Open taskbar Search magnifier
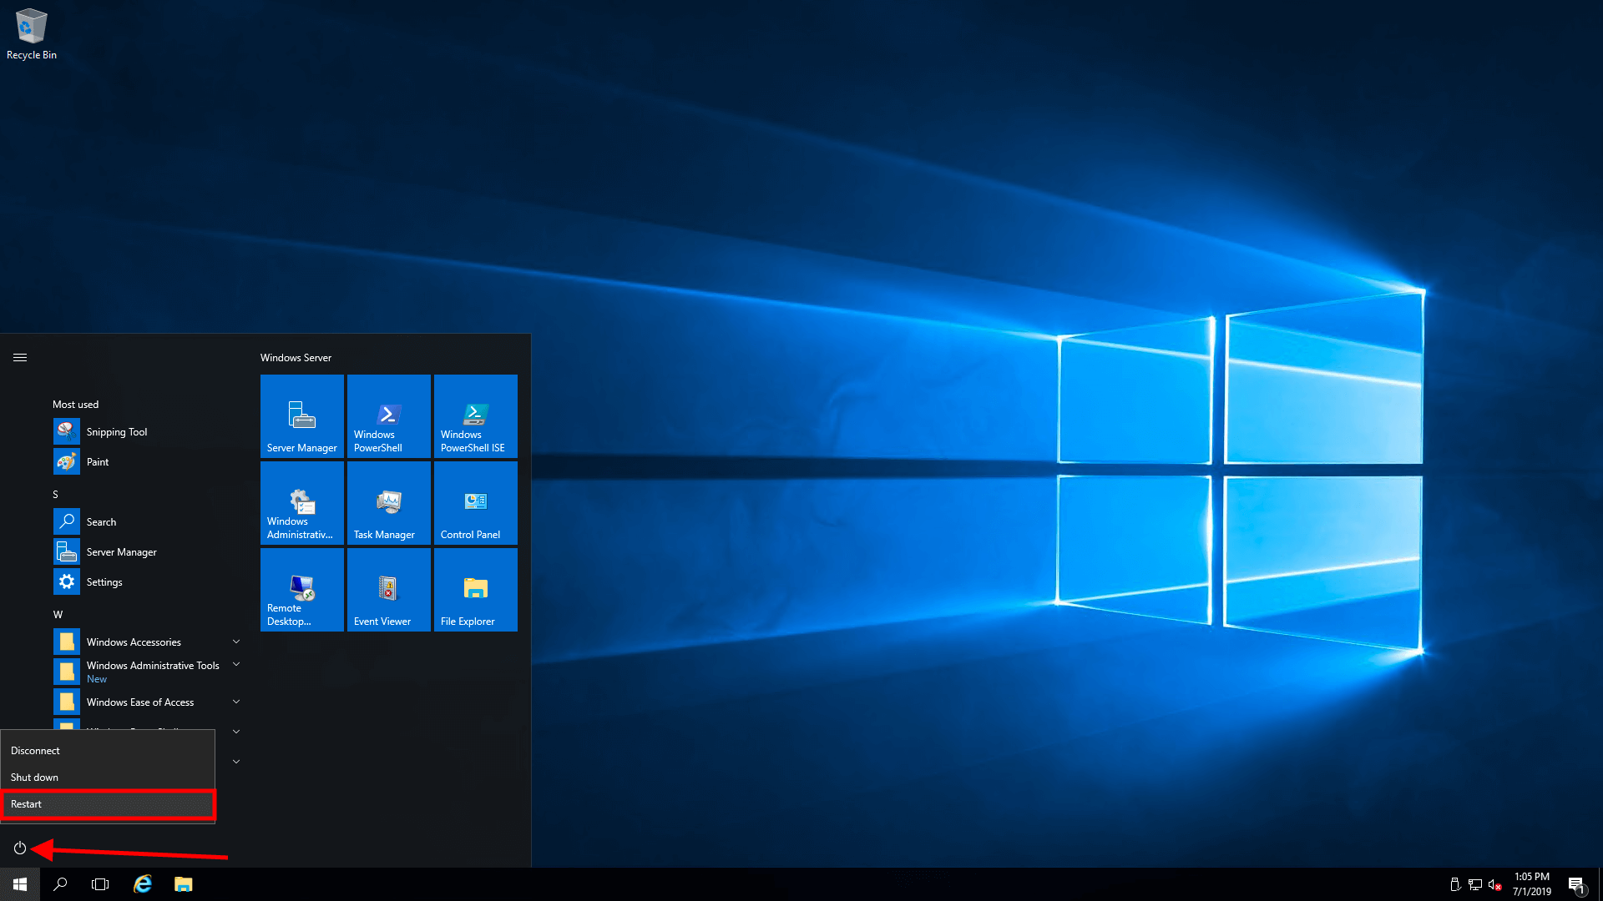The height and width of the screenshot is (901, 1603). (60, 884)
